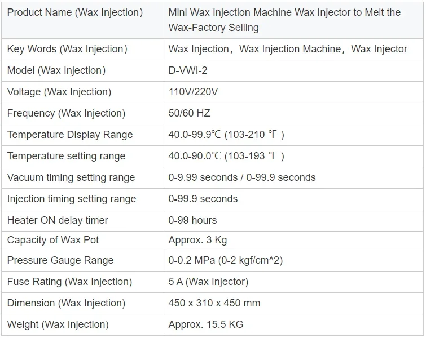Screen dimensions: 426x338
Task: Select the 110V/220V voltage value
Action: tap(192, 92)
